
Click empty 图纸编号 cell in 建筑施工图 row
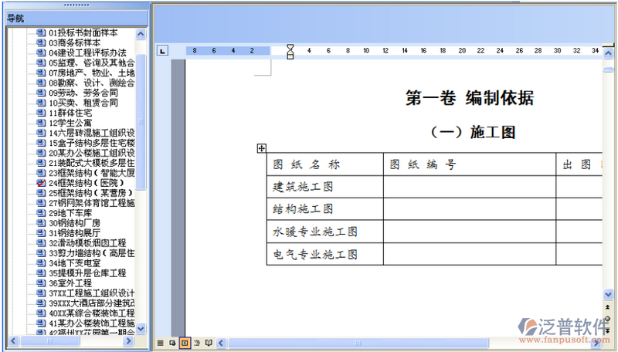tap(470, 187)
